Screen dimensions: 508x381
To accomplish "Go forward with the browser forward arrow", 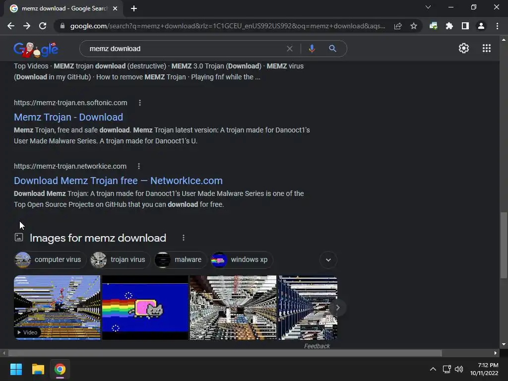I will point(27,26).
